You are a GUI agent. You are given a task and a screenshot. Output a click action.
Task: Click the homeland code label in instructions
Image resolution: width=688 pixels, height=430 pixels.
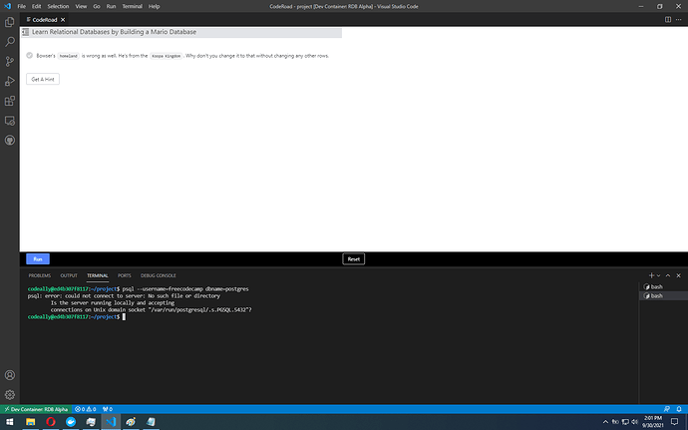(68, 56)
